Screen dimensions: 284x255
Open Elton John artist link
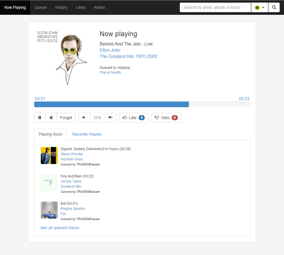coord(110,50)
